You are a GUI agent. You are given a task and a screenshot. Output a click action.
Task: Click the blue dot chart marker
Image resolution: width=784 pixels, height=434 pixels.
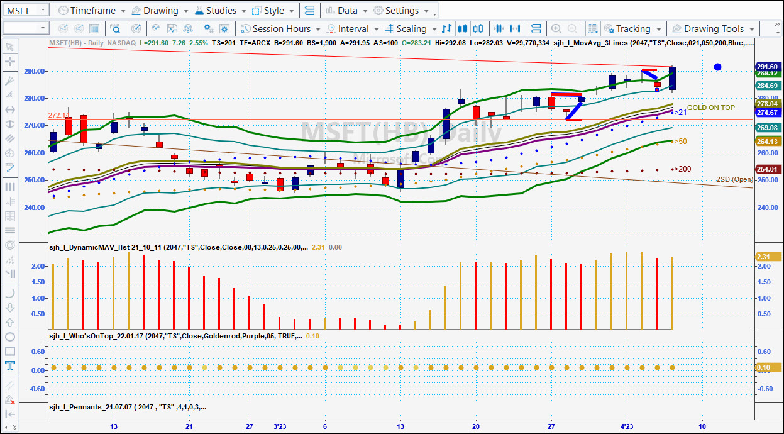[717, 67]
